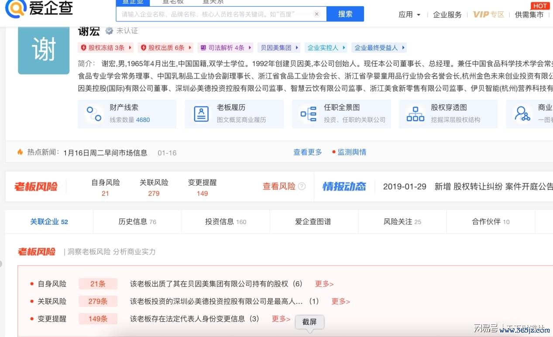The image size is (553, 337).
Task: Click the 279条 related-risk badge
Action: [x=98, y=301]
